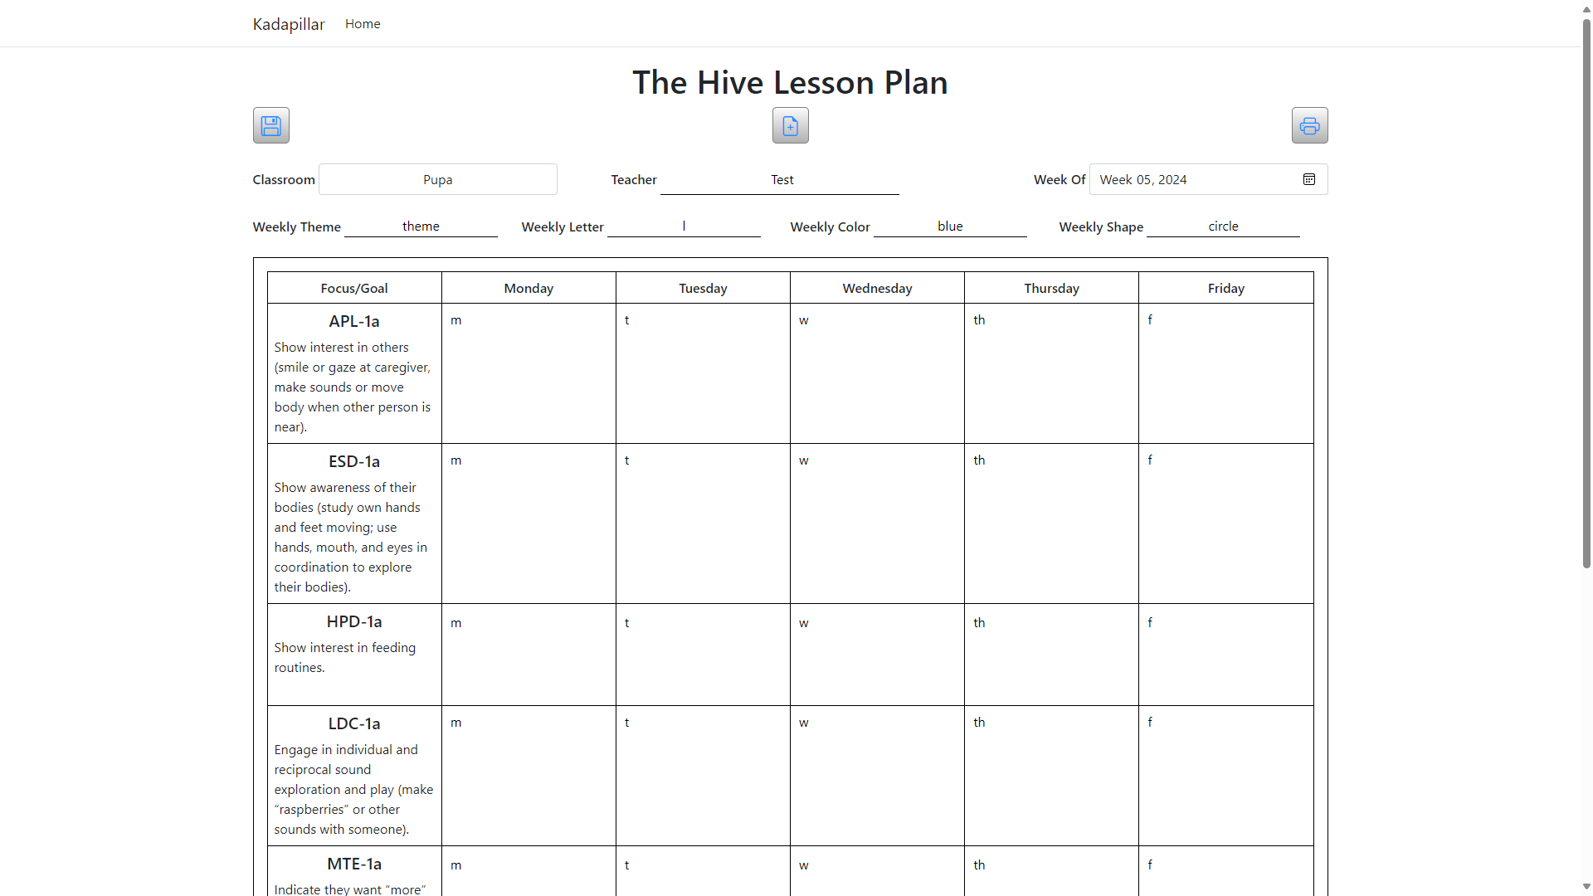Image resolution: width=1593 pixels, height=896 pixels.
Task: Click the Friday cell for ESD-1a
Action: [1225, 523]
